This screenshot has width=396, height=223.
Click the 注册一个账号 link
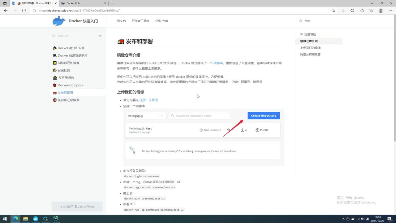(148, 100)
